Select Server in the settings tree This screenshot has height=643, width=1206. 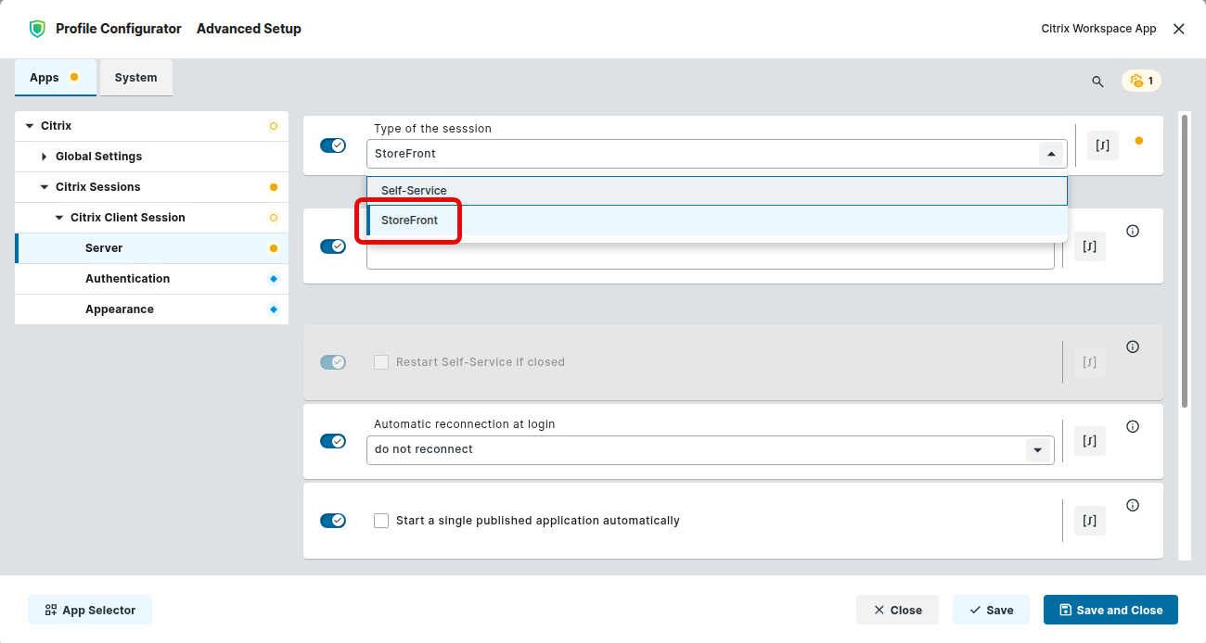point(151,248)
